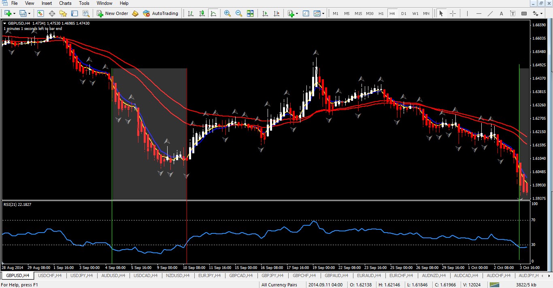Screen dimensions: 553x288
Task: Open the Profiles icon
Action: click(23, 13)
